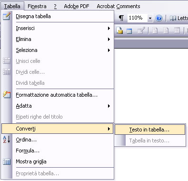Open the Acrobat Comments menu
The height and width of the screenshot is (181, 188).
pos(119,6)
